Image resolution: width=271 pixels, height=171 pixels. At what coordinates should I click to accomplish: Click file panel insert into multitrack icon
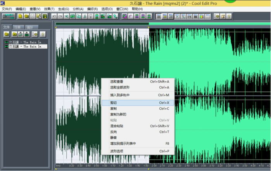point(21,34)
